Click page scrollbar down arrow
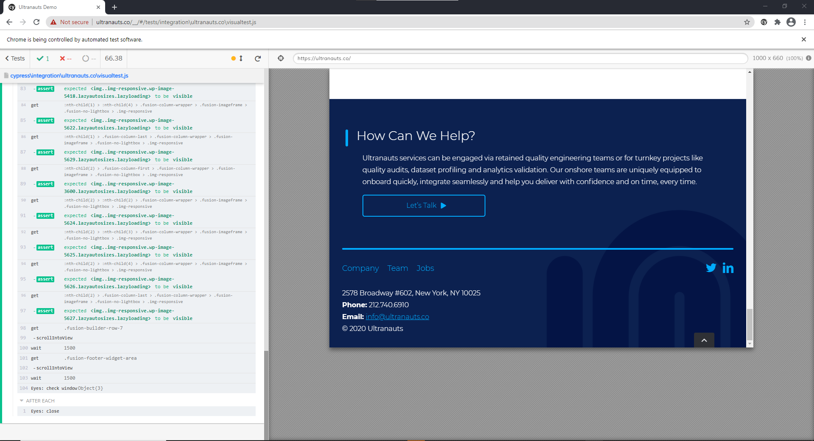Image resolution: width=814 pixels, height=441 pixels. point(750,344)
